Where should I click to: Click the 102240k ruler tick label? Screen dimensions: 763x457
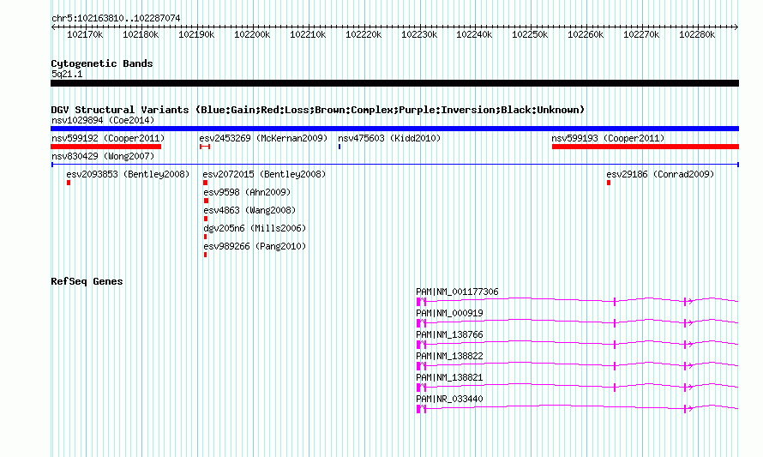click(474, 34)
